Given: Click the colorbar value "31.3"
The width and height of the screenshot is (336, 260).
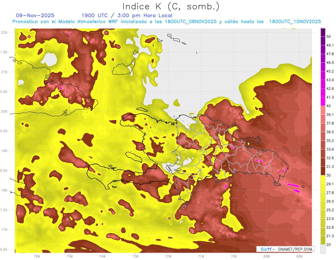Looking at the screenshot, I should pos(330,167).
